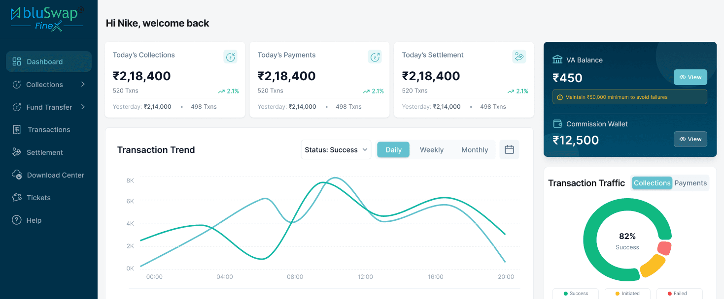Click the Initiated legend chip
Viewport: 724px width, 299px height.
tap(627, 294)
